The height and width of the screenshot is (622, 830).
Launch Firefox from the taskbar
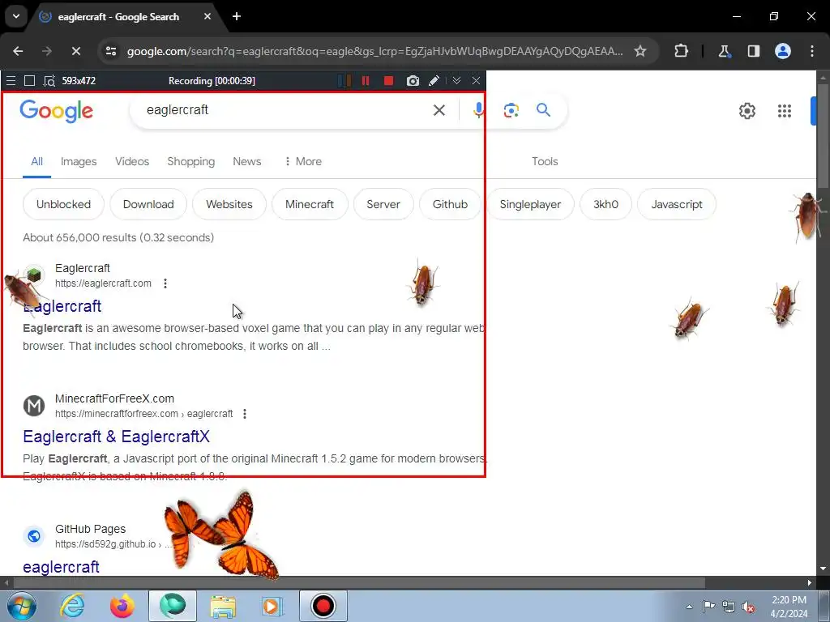(x=122, y=606)
